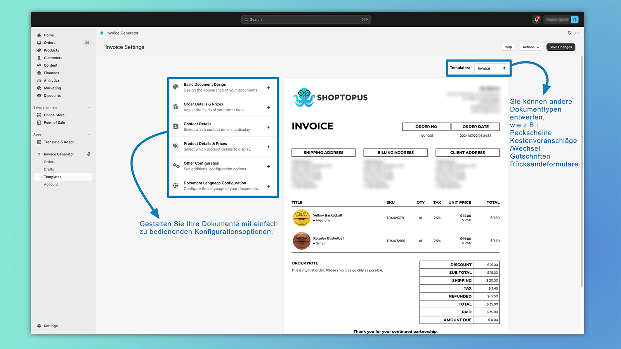The image size is (621, 349).
Task: Open Account under Invoice Generator
Action: pyautogui.click(x=51, y=185)
